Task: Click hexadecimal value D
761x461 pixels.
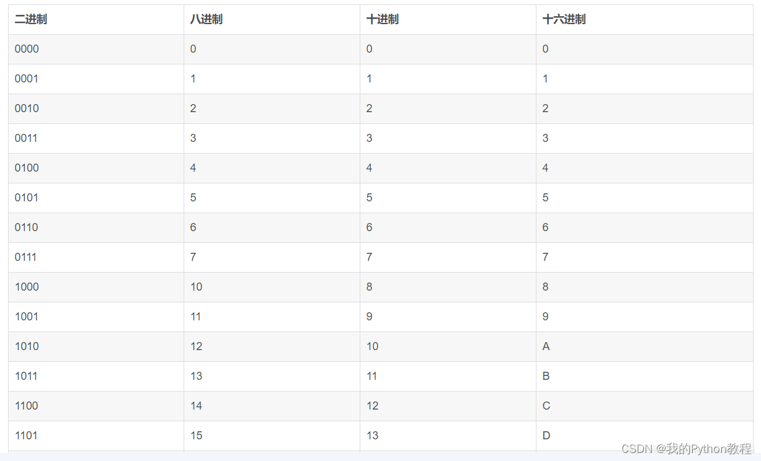Action: click(x=546, y=436)
